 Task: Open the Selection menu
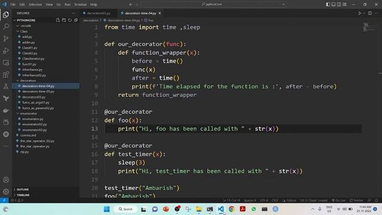[x=35, y=4]
